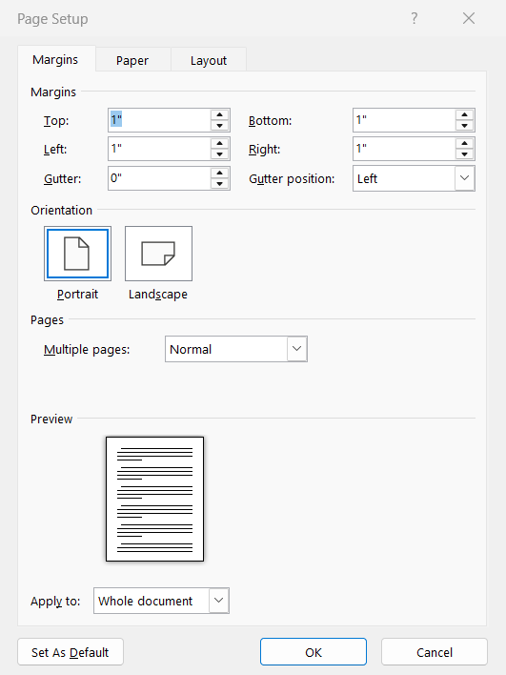Screen dimensions: 506x675
Task: Switch to the Margins tab
Action: tap(55, 60)
